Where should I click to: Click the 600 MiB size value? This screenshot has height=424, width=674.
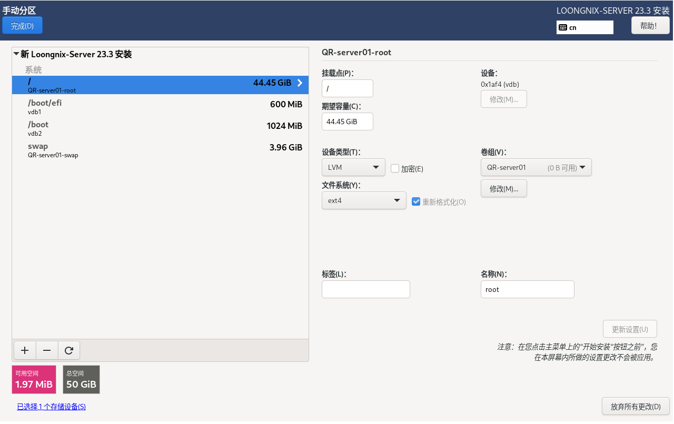point(286,104)
